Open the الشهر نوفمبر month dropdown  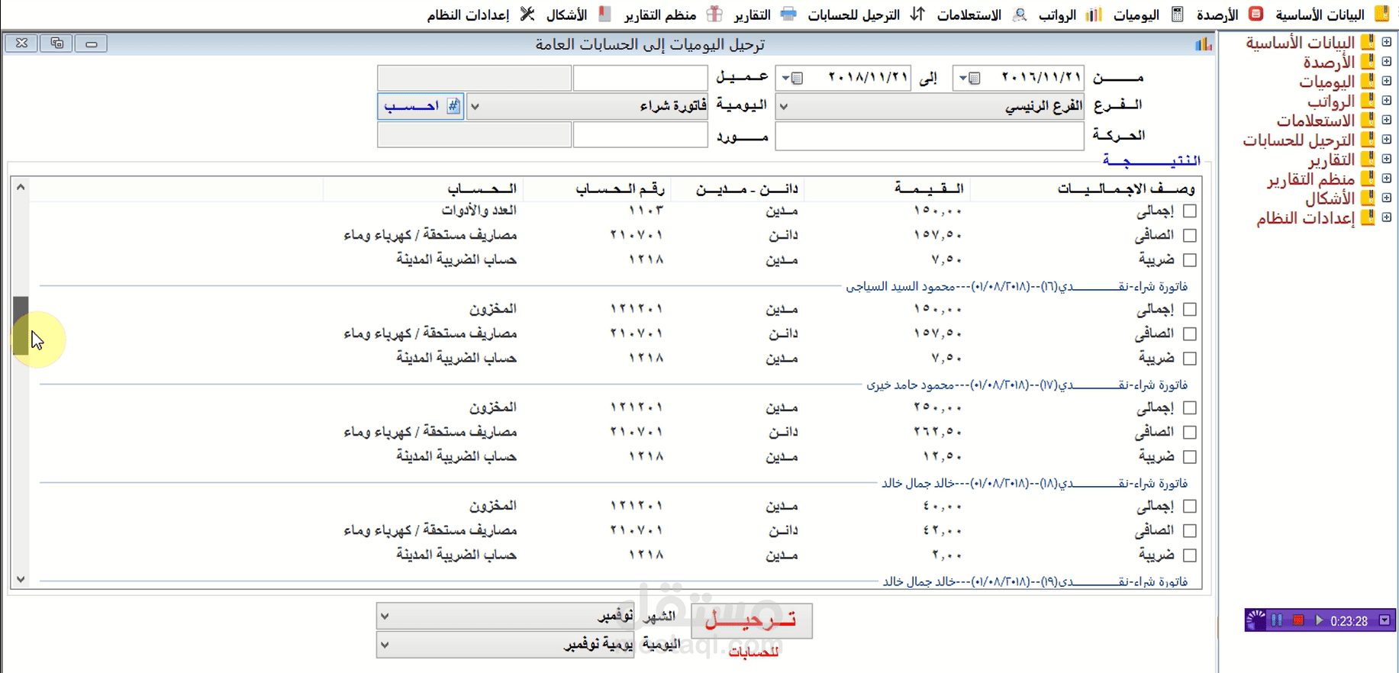click(x=385, y=616)
